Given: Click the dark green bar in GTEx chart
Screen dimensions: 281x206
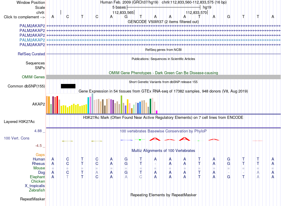Looking at the screenshot, I should point(150,106).
